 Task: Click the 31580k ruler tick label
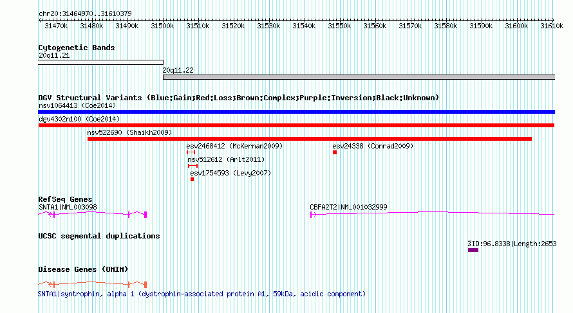446,26
